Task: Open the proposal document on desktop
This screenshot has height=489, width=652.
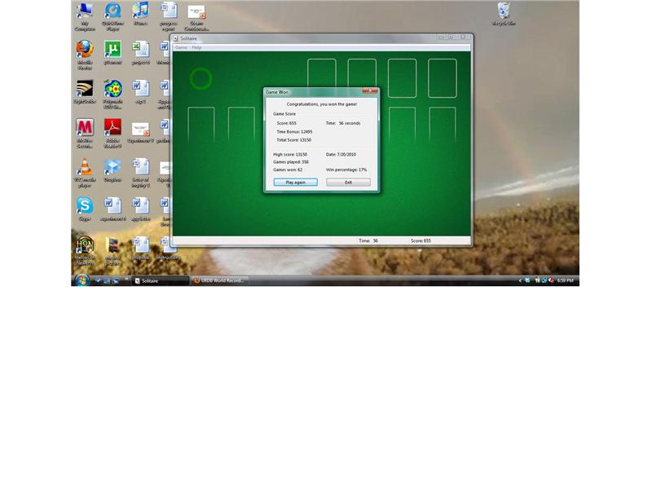Action: (x=140, y=248)
